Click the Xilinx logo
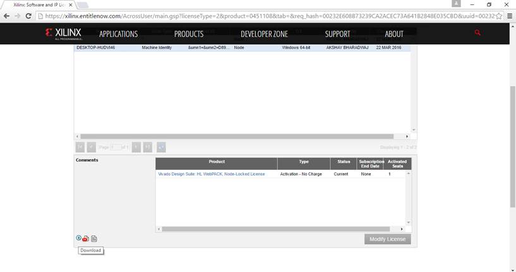Screen dimensions: 516x272 click(64, 33)
